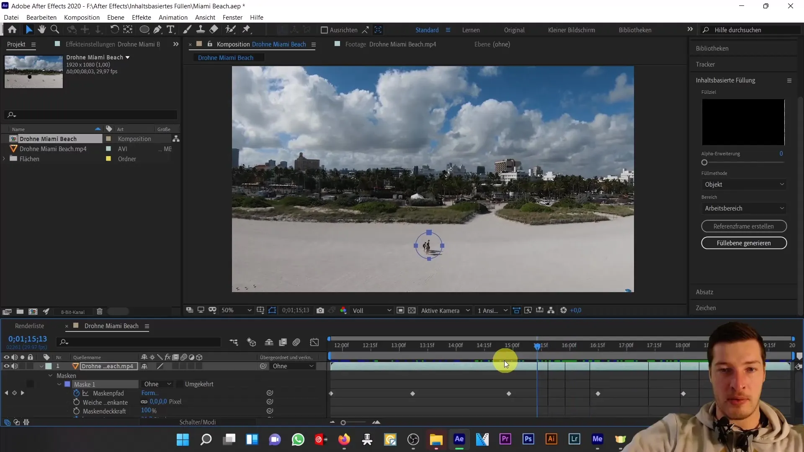
Task: Open the 1 Ansicht view layout dropdown
Action: coord(492,311)
